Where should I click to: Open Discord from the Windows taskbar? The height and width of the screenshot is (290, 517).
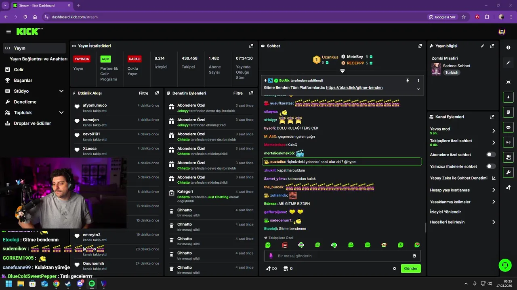coord(80,284)
